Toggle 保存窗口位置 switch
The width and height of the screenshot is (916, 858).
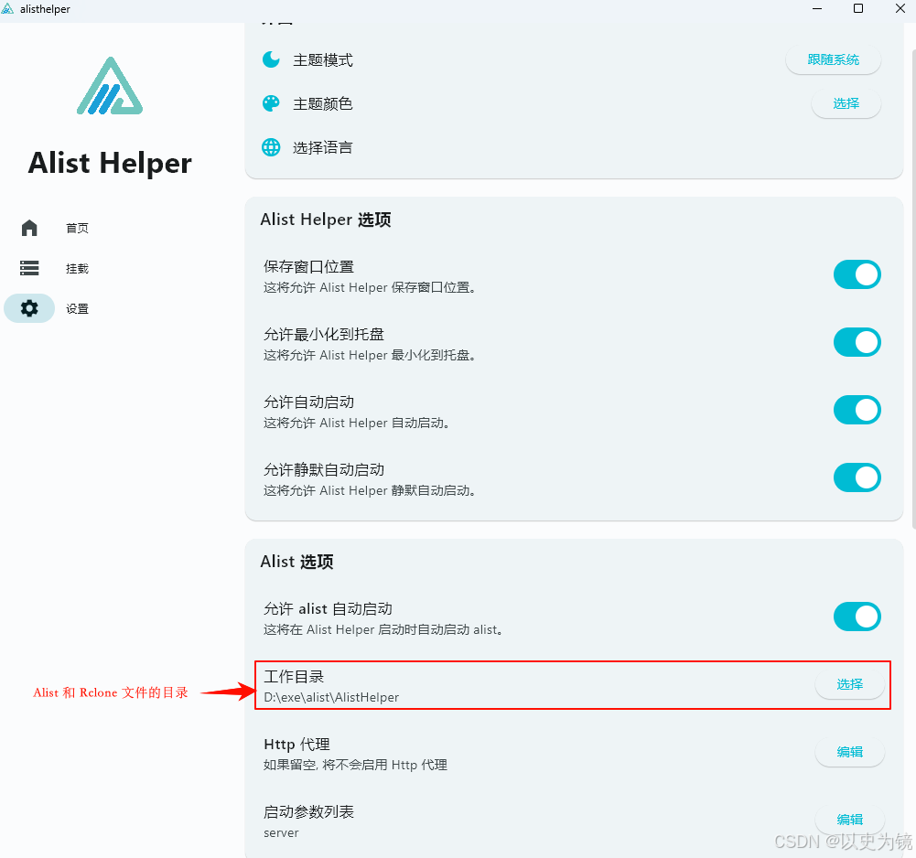click(857, 274)
